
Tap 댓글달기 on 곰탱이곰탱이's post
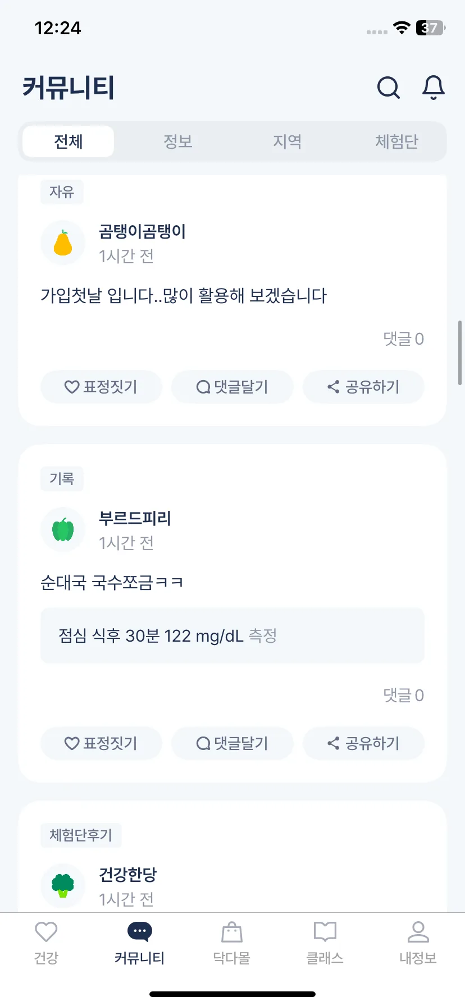(233, 387)
